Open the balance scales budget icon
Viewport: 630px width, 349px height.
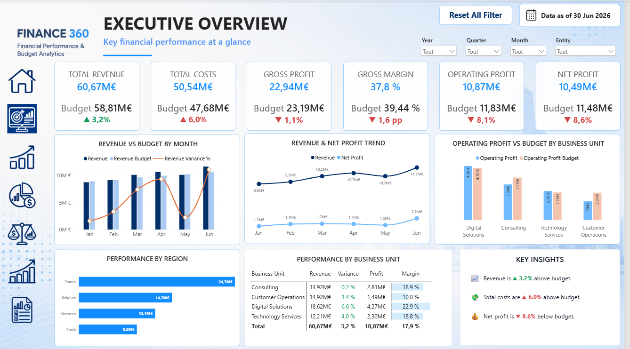[x=22, y=233]
